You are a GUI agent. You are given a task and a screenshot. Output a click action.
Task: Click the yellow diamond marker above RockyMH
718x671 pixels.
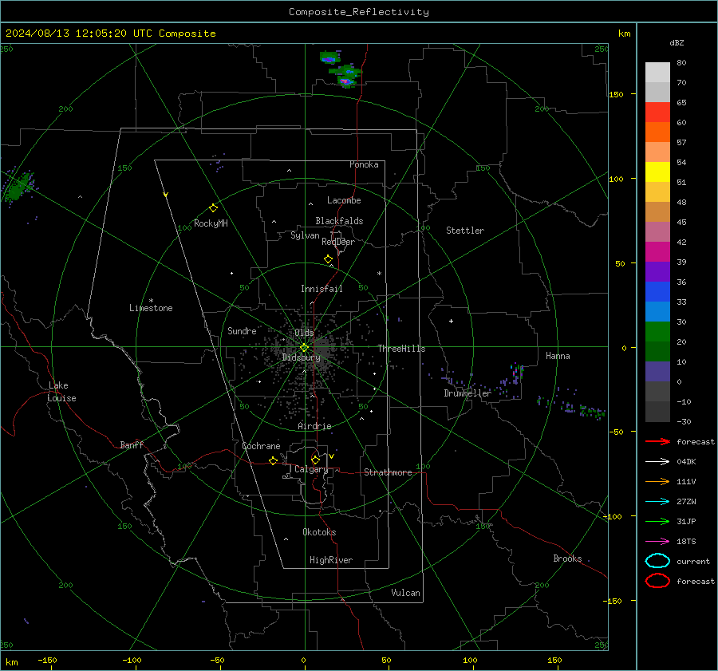coord(213,208)
